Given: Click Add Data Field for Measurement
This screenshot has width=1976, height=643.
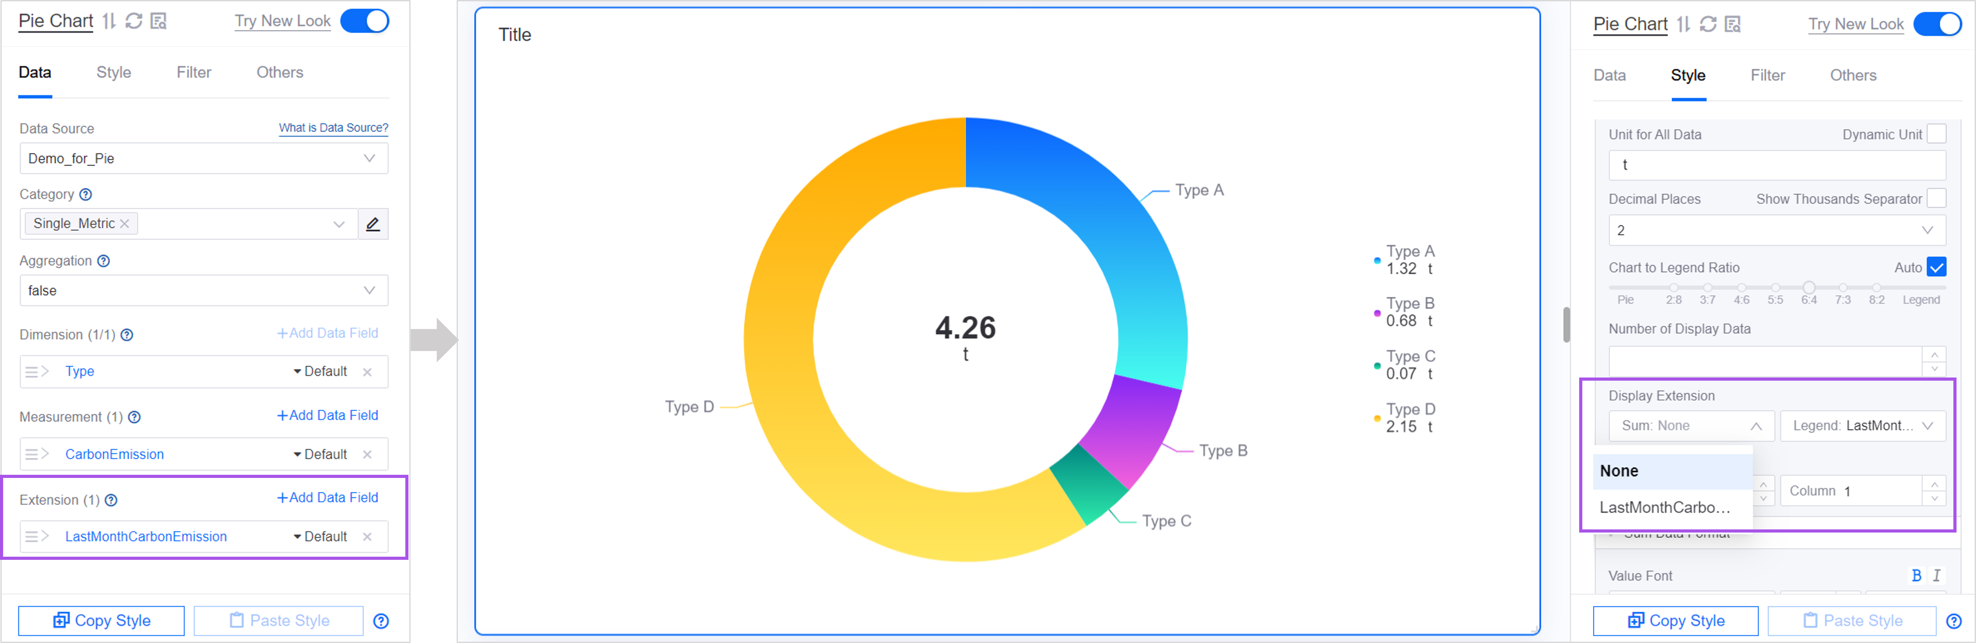Looking at the screenshot, I should (x=327, y=415).
